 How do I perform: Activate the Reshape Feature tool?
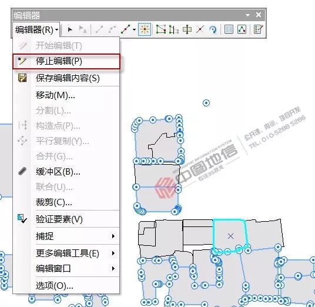point(173,29)
